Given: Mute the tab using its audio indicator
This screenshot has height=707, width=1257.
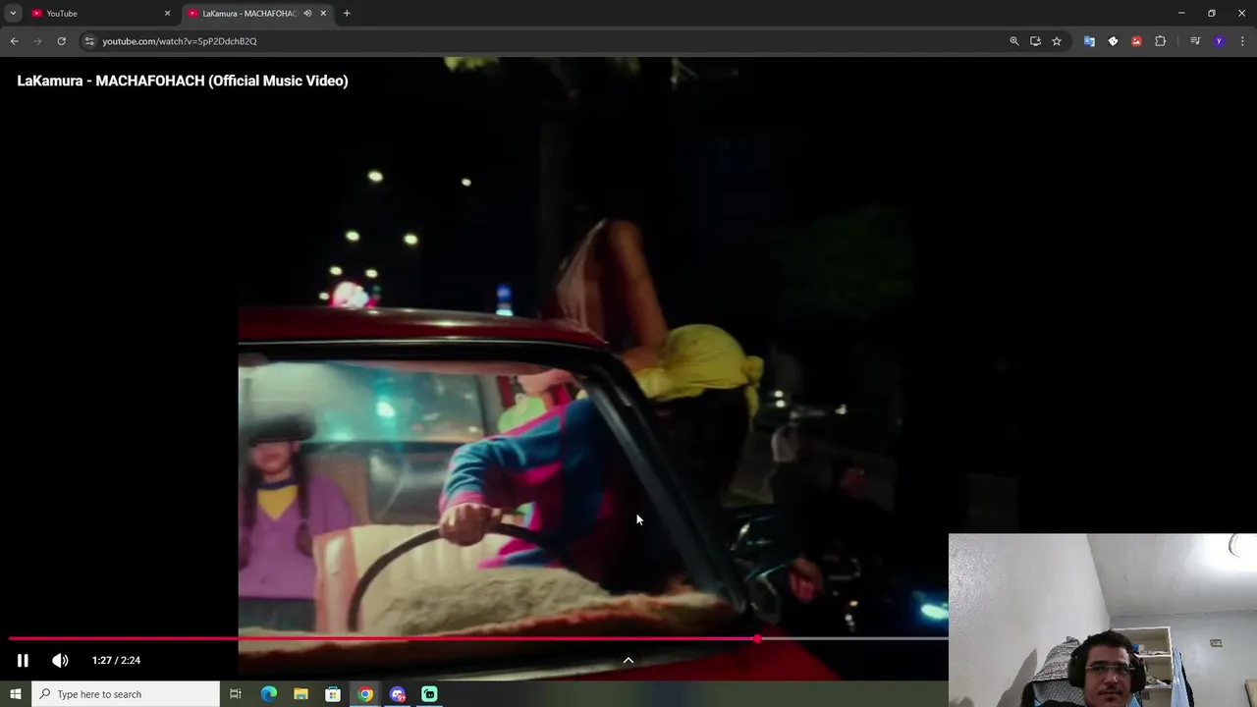Looking at the screenshot, I should point(307,13).
